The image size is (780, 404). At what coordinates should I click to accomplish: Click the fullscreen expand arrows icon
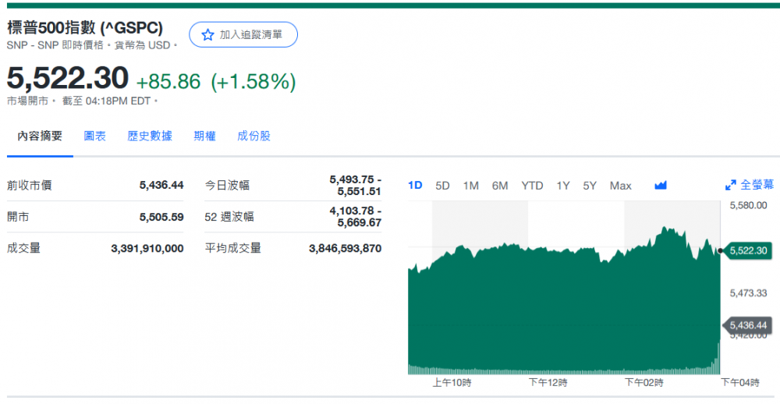(731, 186)
